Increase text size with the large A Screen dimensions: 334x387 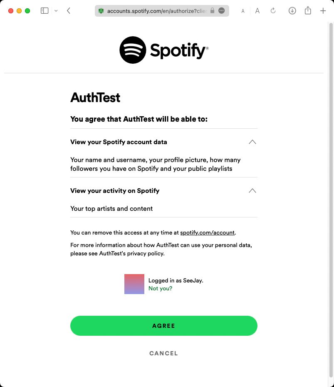tap(257, 11)
